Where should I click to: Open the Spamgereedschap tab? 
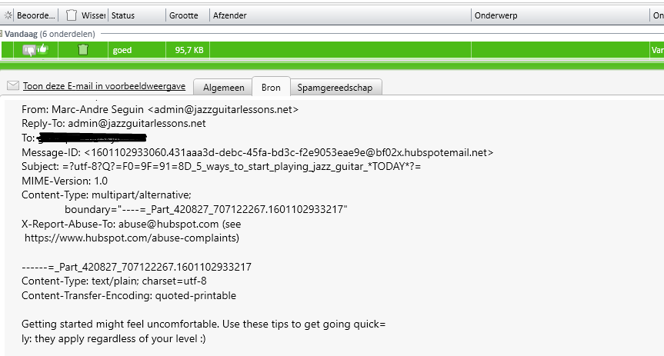(x=335, y=88)
